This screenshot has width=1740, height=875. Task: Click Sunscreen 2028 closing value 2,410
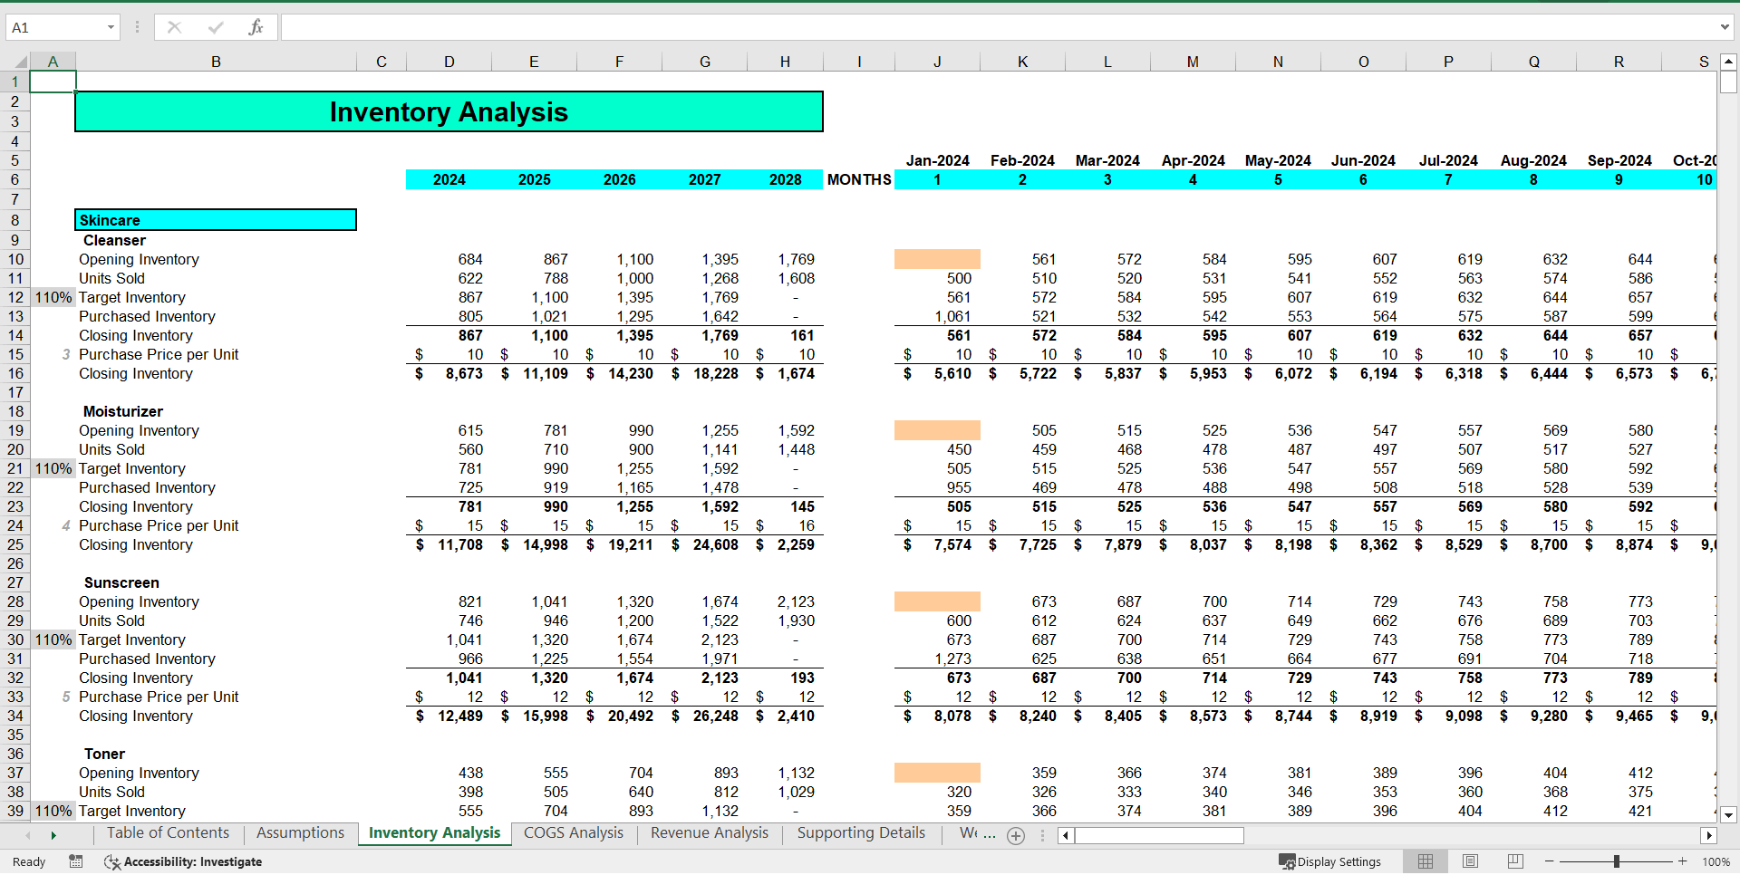786,716
